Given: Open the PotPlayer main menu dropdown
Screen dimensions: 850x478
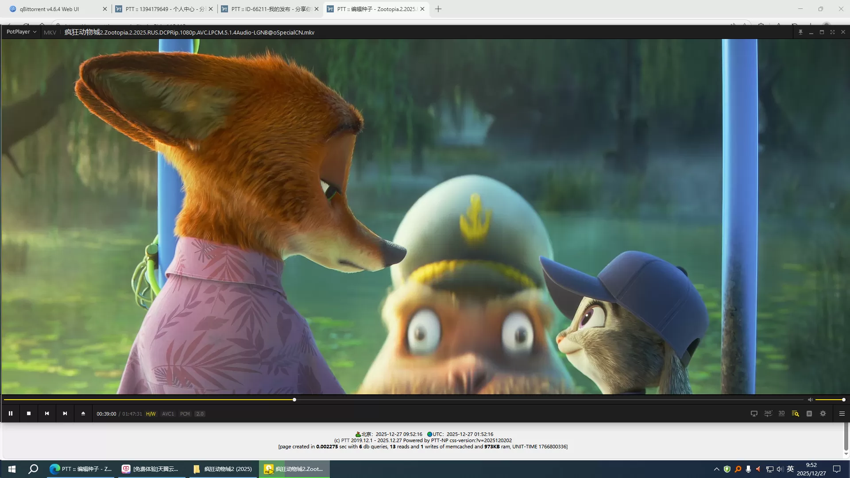Looking at the screenshot, I should pos(21,32).
